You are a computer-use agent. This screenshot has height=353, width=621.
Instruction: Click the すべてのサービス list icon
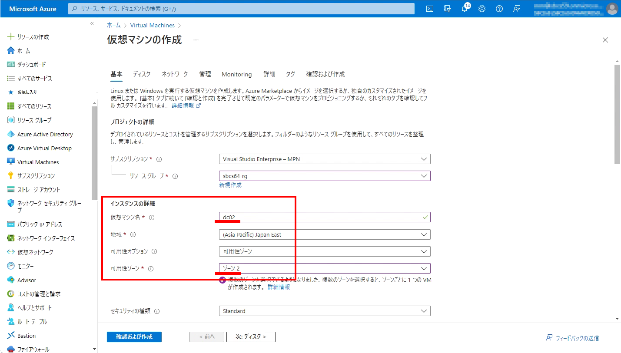point(11,79)
